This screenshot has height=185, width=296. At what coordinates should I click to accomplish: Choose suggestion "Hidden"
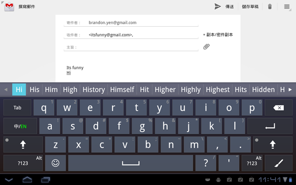(263, 89)
